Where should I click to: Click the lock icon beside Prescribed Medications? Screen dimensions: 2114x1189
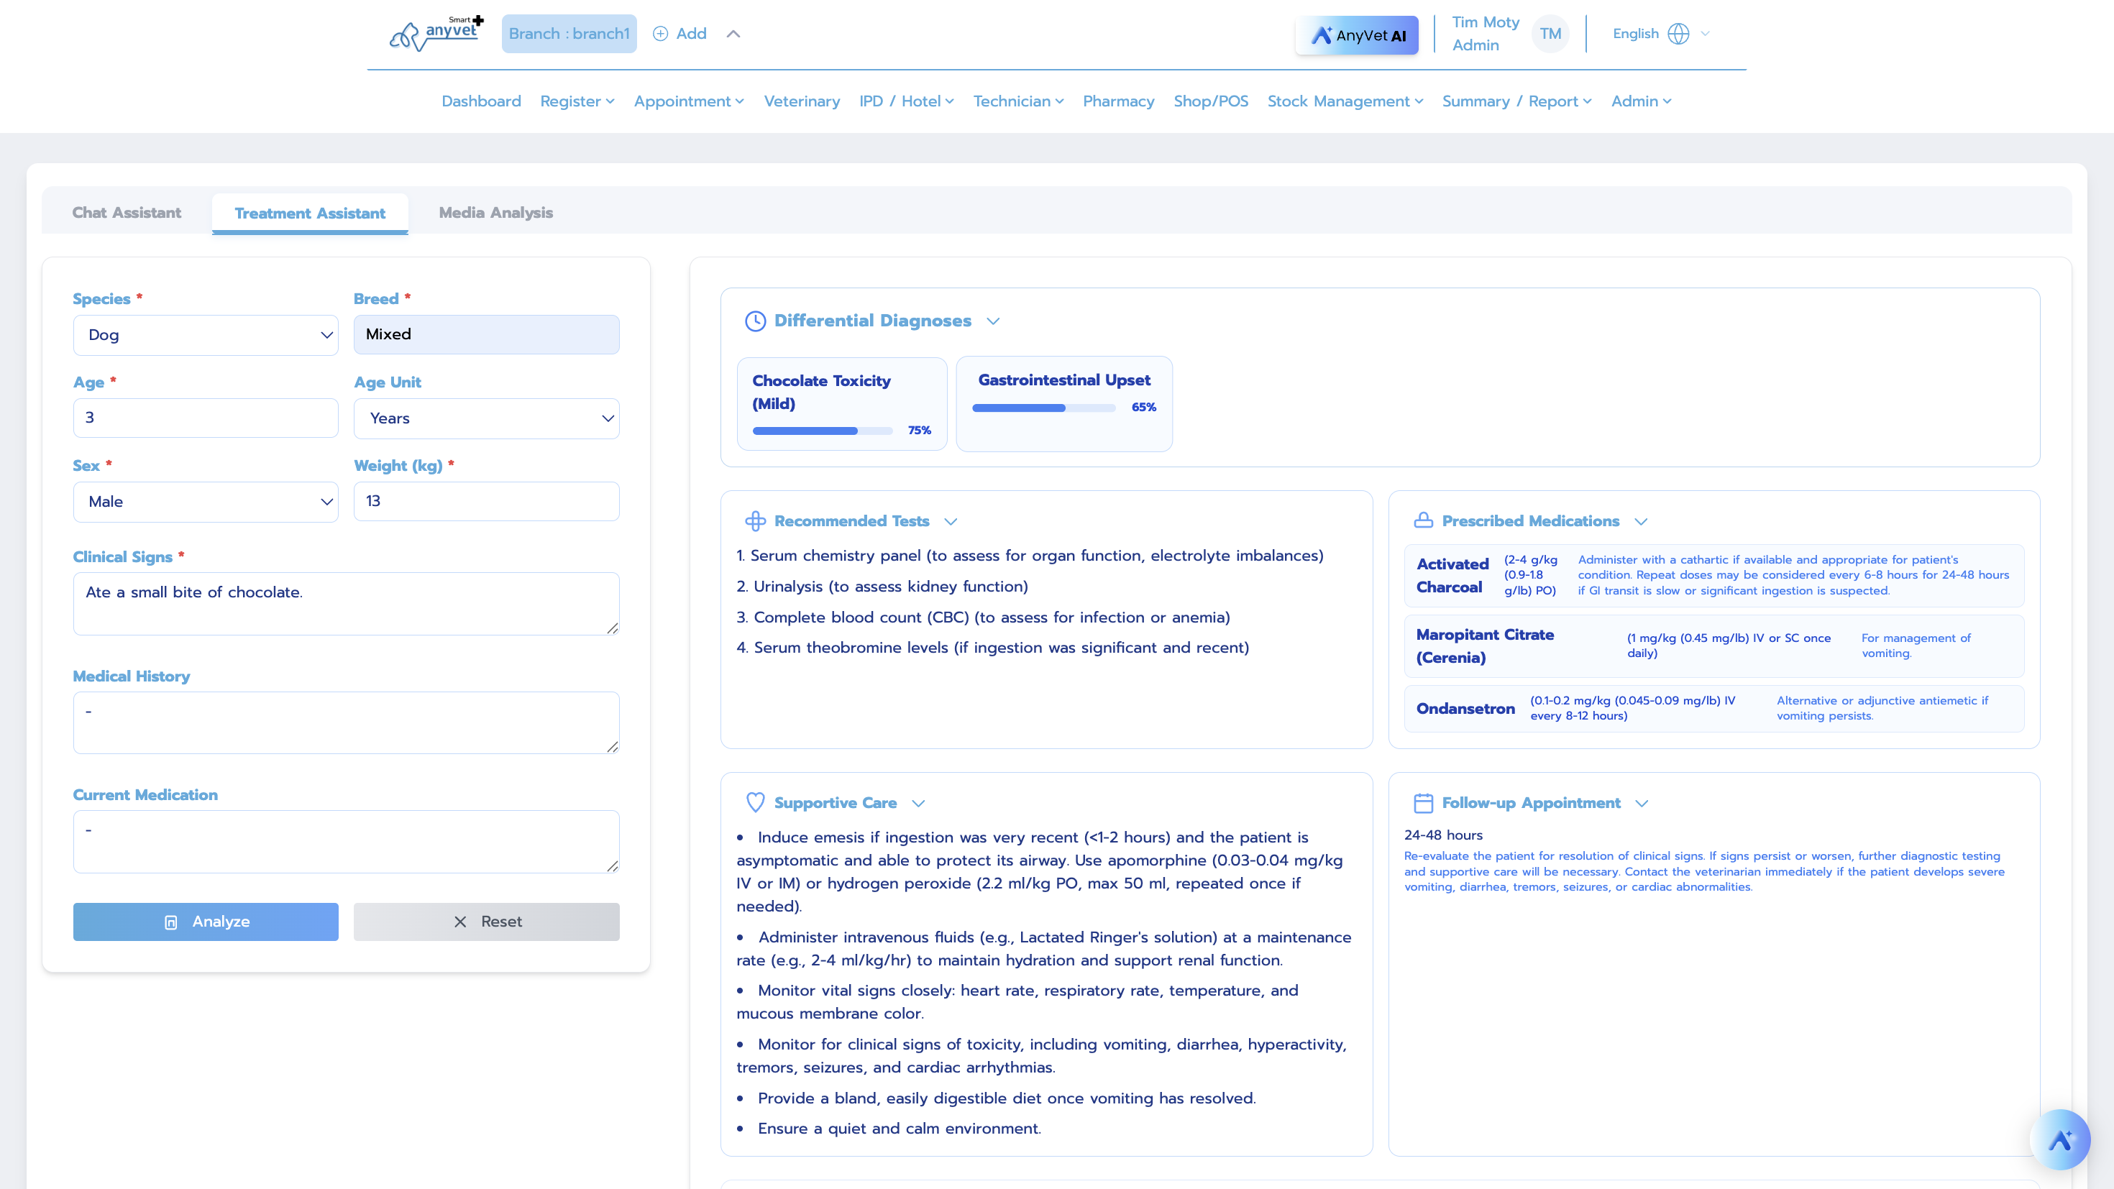(x=1422, y=521)
